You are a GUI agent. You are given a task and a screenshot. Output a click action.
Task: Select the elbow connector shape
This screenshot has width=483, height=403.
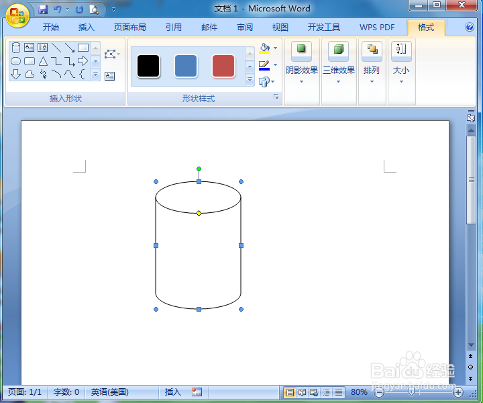pyautogui.click(x=56, y=61)
